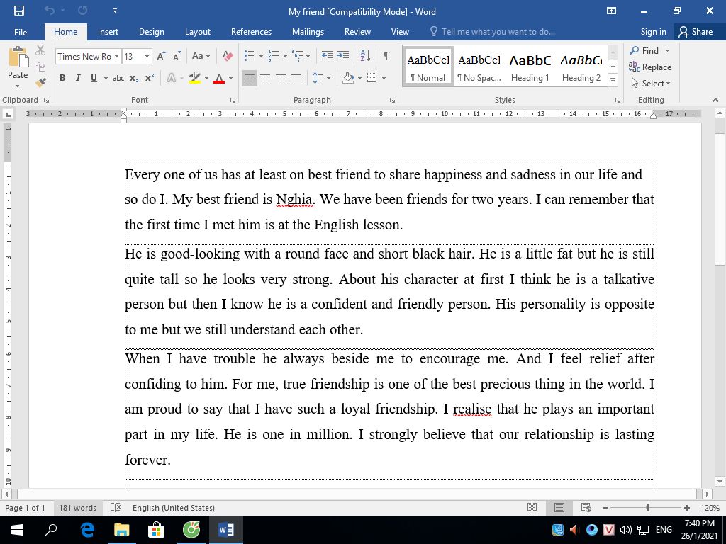Click the Replace button

coord(650,67)
